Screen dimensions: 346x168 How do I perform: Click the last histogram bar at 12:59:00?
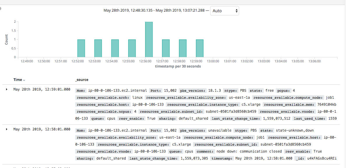[x=200, y=48]
